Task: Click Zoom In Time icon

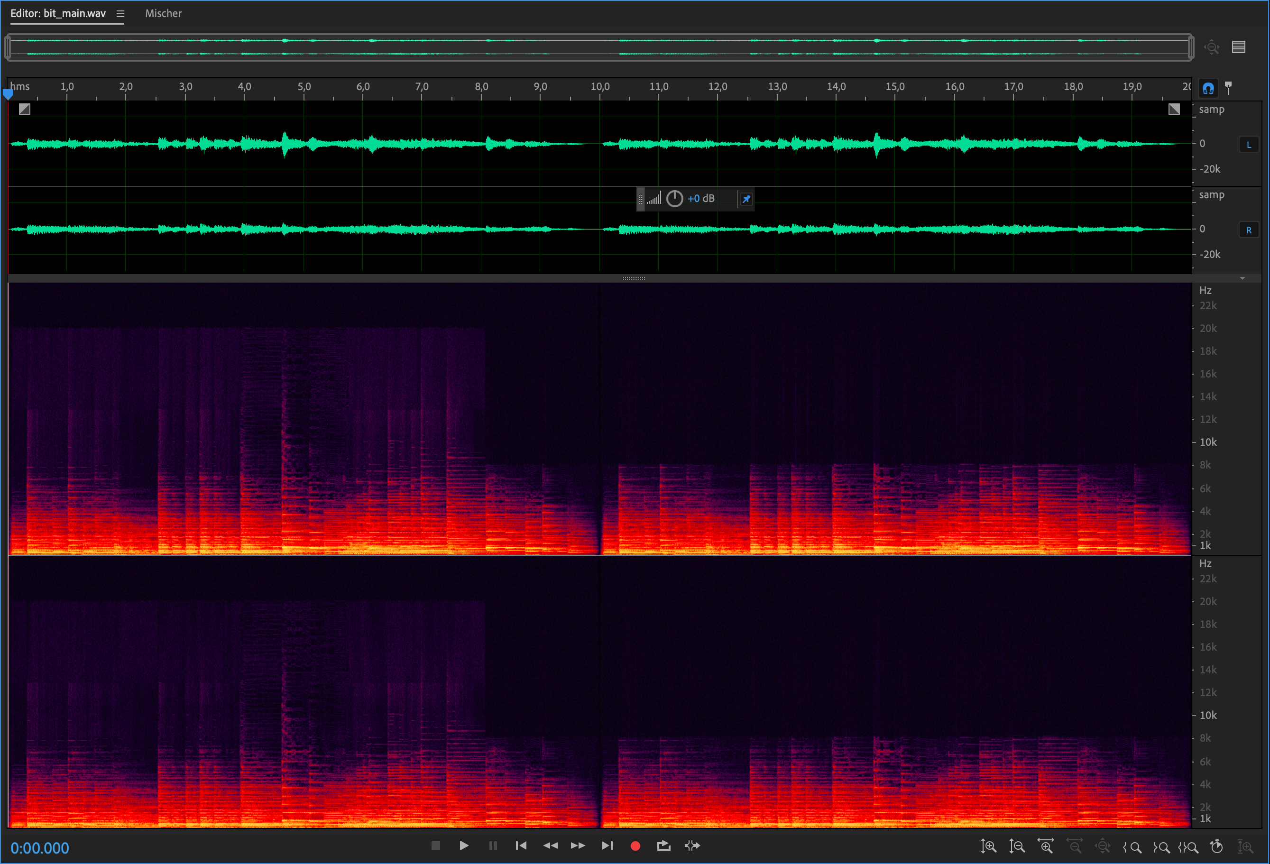Action: click(1045, 846)
